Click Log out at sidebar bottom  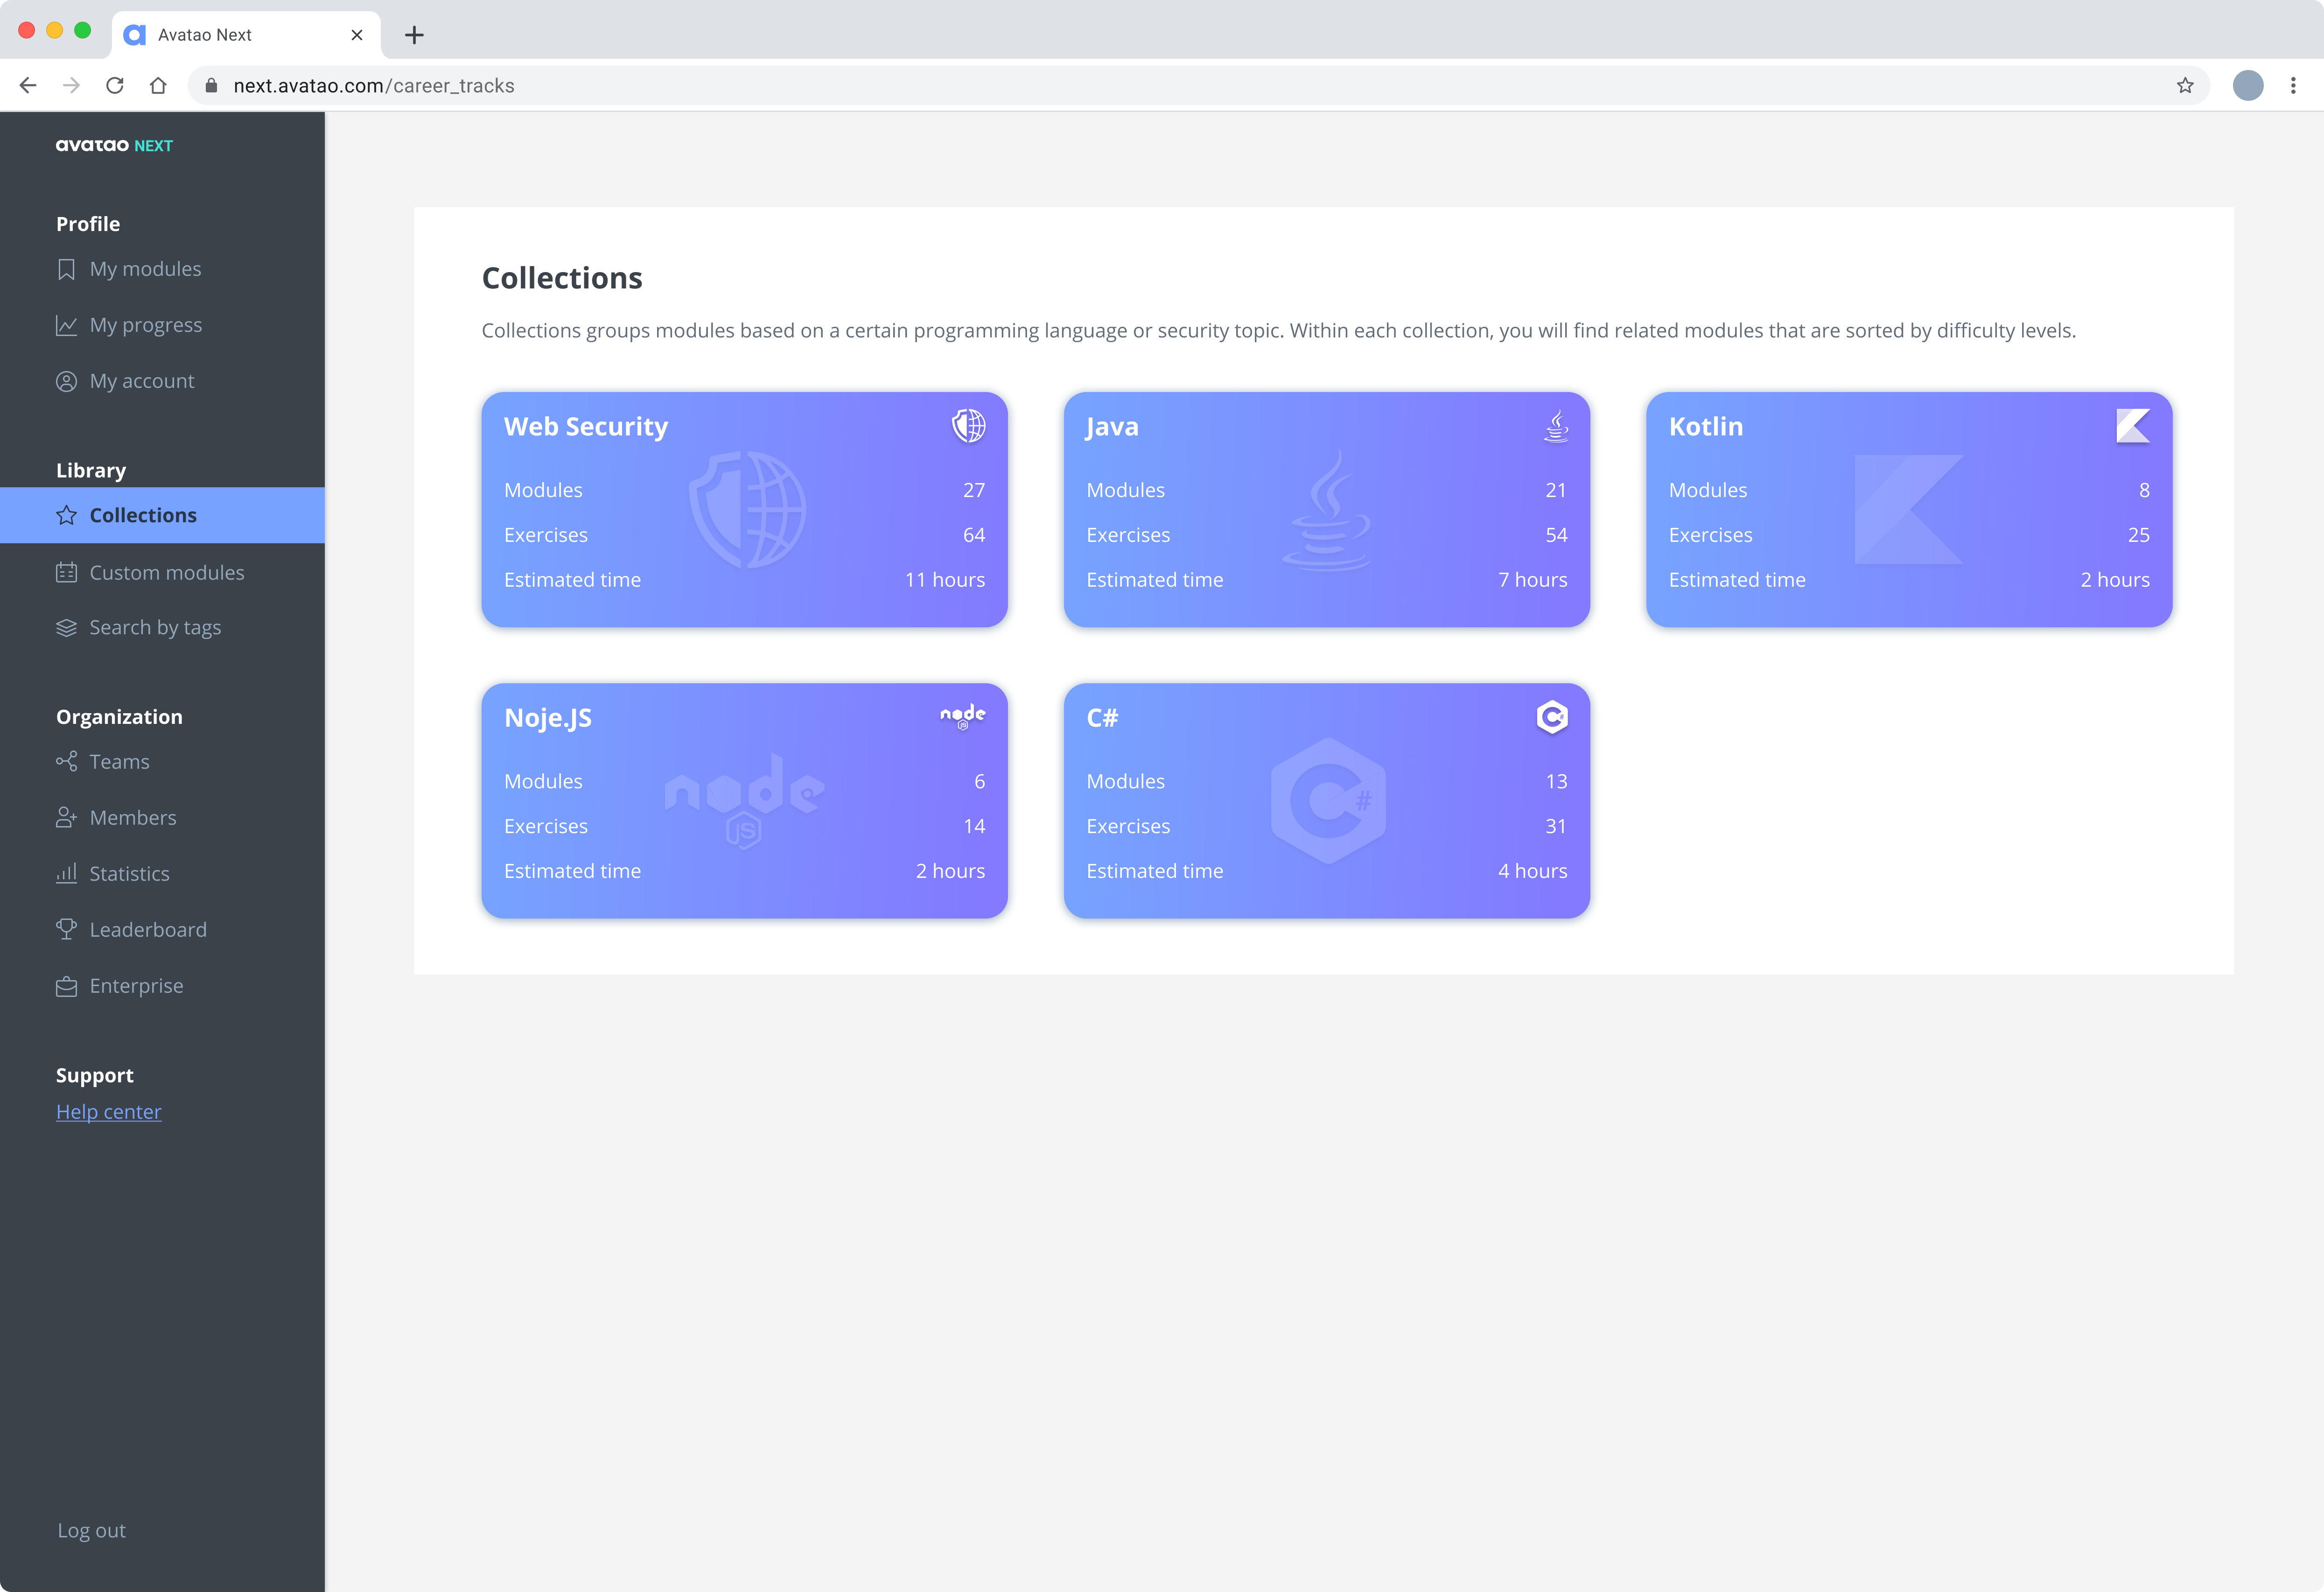[x=91, y=1530]
